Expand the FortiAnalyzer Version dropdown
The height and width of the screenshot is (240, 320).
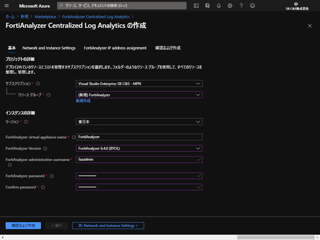139,148
